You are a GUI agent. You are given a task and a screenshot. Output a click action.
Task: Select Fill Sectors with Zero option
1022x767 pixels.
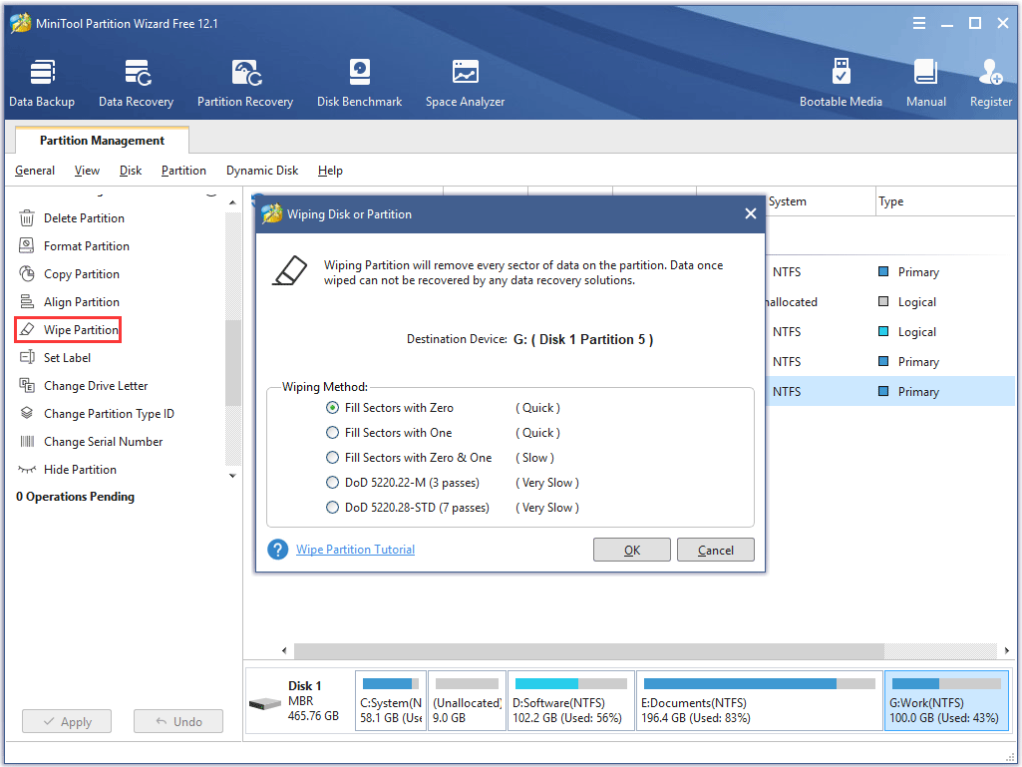[x=333, y=408]
